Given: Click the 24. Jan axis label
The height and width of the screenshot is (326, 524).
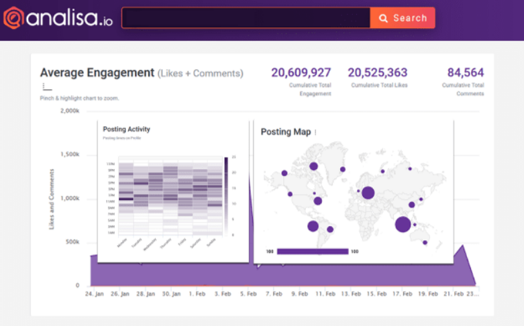Looking at the screenshot, I should pos(94,294).
